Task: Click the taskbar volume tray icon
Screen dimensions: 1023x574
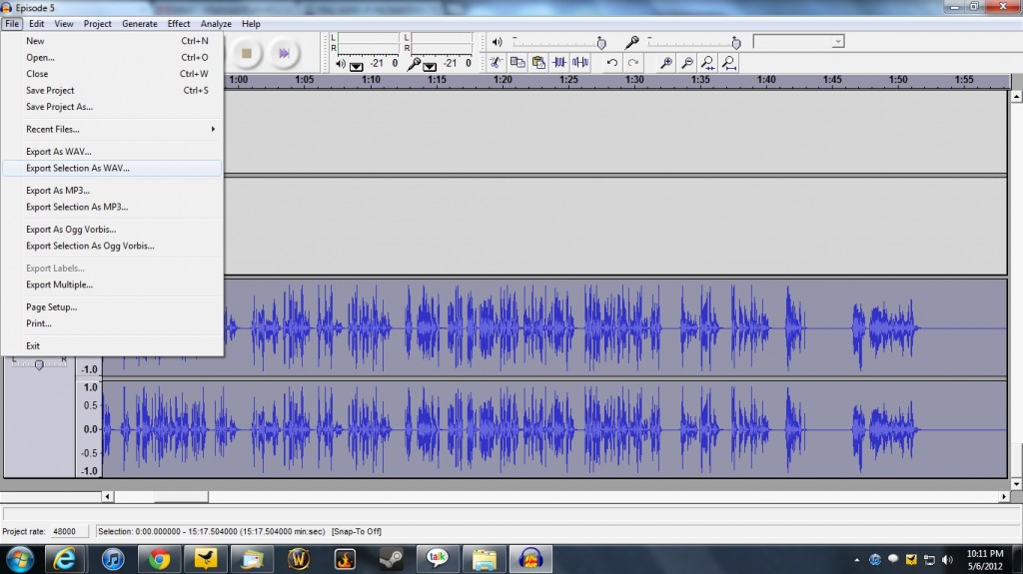Action: coord(947,560)
